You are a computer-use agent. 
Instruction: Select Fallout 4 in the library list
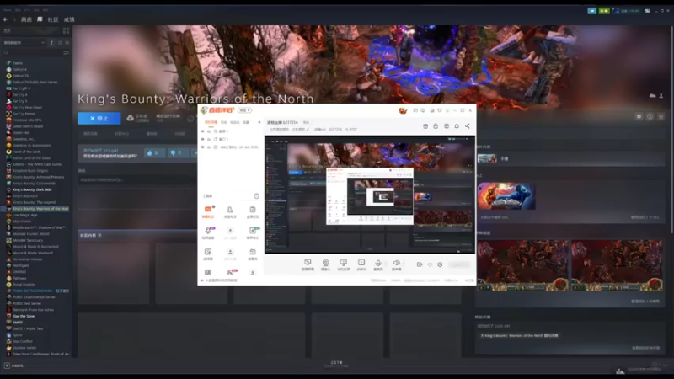[19, 69]
